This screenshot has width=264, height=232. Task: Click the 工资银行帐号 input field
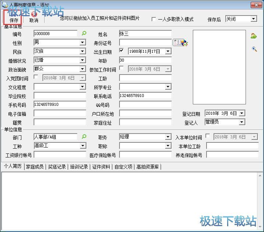pos(60,155)
